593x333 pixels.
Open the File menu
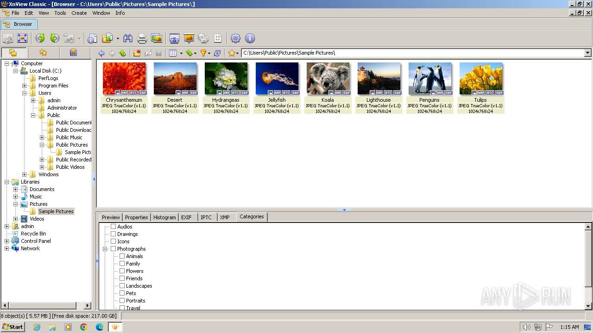[15, 13]
